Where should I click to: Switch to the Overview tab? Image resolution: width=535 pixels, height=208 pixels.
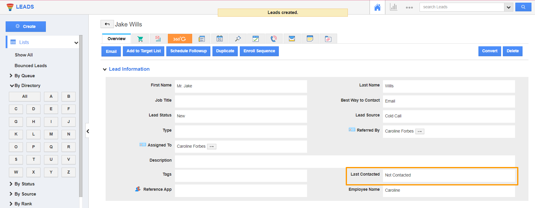click(x=117, y=39)
